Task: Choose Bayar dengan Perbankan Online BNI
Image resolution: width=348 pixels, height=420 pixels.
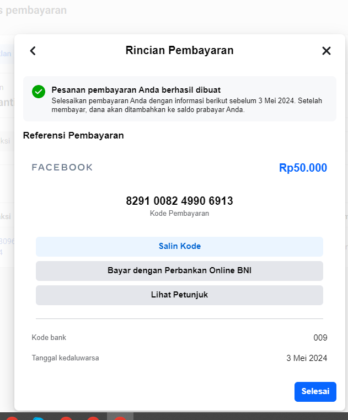Action: tap(179, 271)
